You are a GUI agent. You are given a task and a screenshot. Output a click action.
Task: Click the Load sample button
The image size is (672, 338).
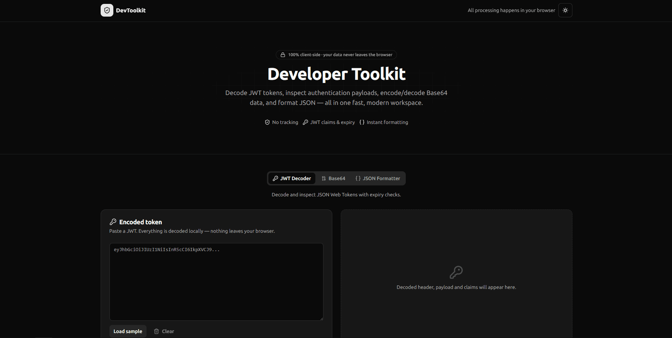[x=128, y=331]
